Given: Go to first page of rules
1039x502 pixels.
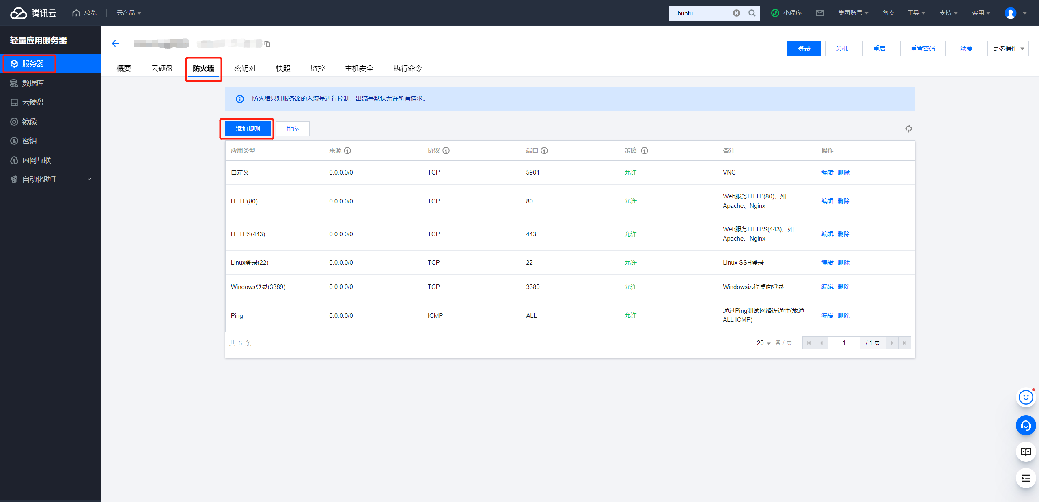Looking at the screenshot, I should [x=809, y=343].
